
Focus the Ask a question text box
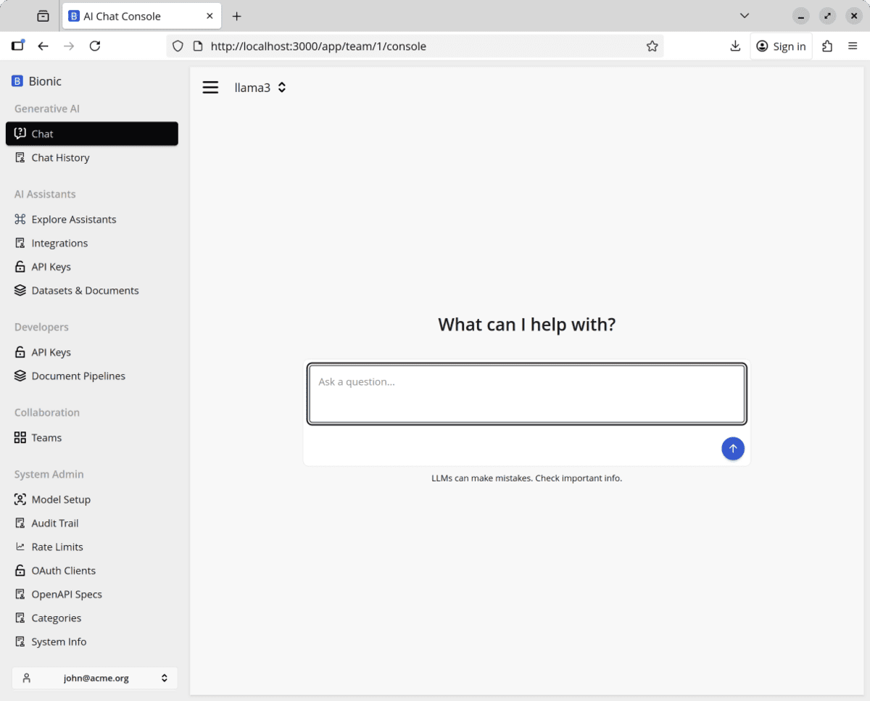[526, 394]
